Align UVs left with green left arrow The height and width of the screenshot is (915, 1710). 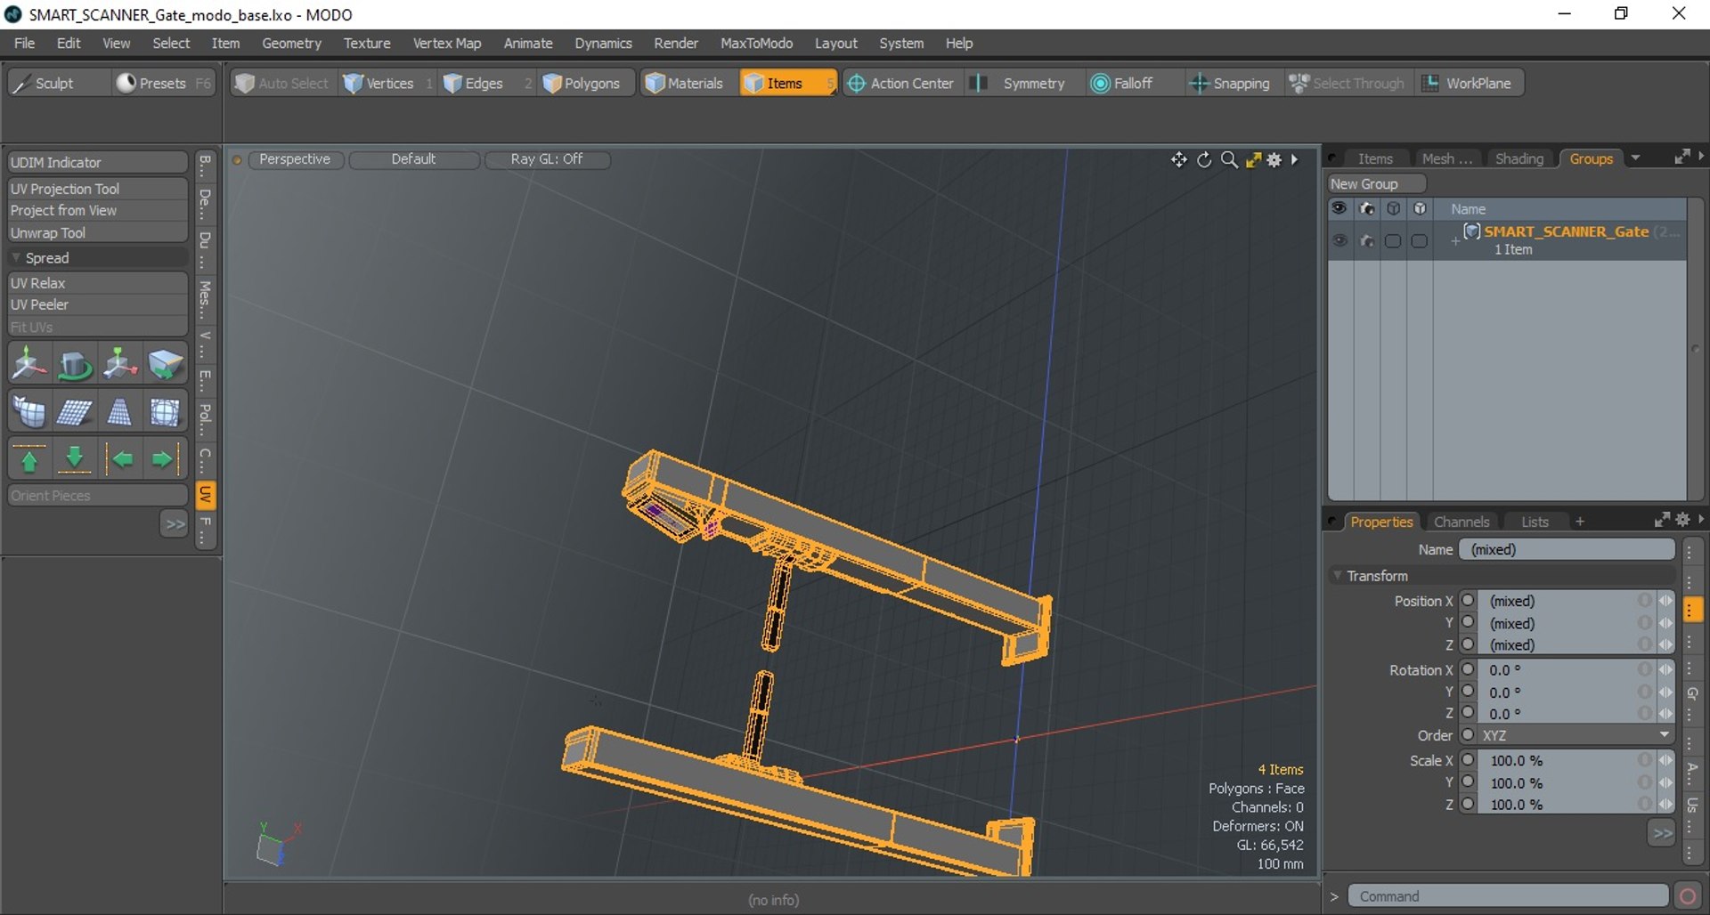point(120,460)
